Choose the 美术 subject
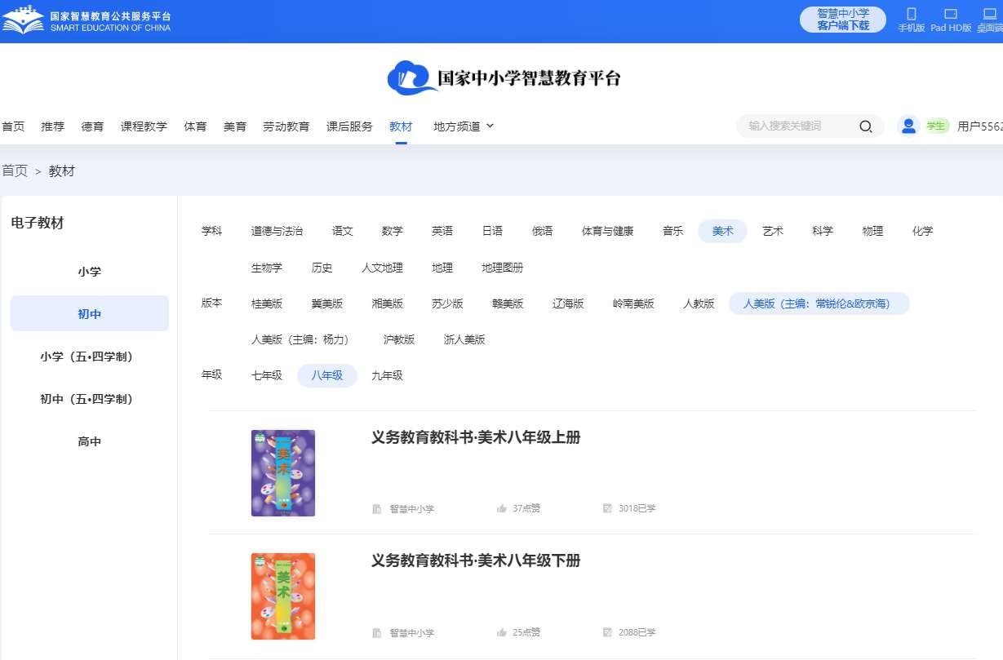1003x660 pixels. coord(723,232)
